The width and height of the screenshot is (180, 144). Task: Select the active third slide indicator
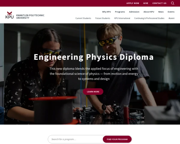pos(94,118)
